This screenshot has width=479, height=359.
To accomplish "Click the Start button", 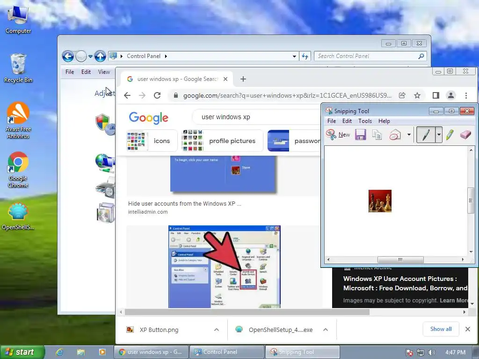I will (x=22, y=352).
